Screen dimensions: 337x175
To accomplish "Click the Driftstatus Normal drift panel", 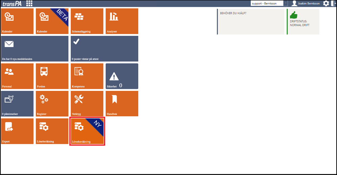I will 303,22.
